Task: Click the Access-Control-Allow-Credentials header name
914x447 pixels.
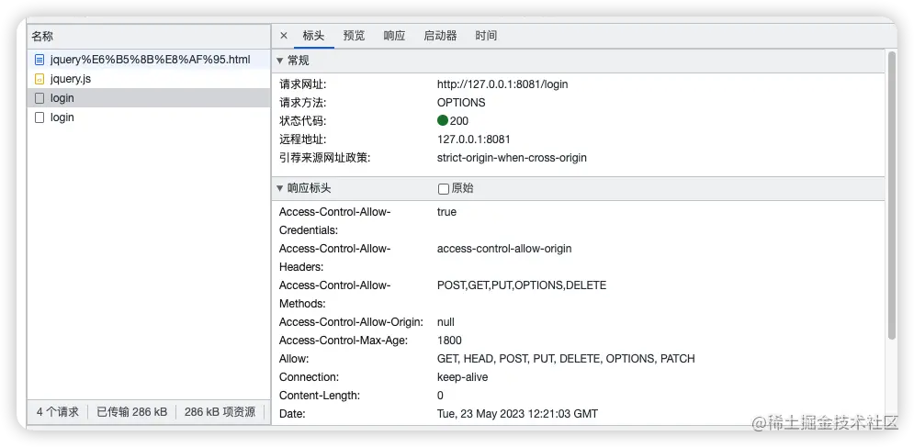Action: [334, 221]
